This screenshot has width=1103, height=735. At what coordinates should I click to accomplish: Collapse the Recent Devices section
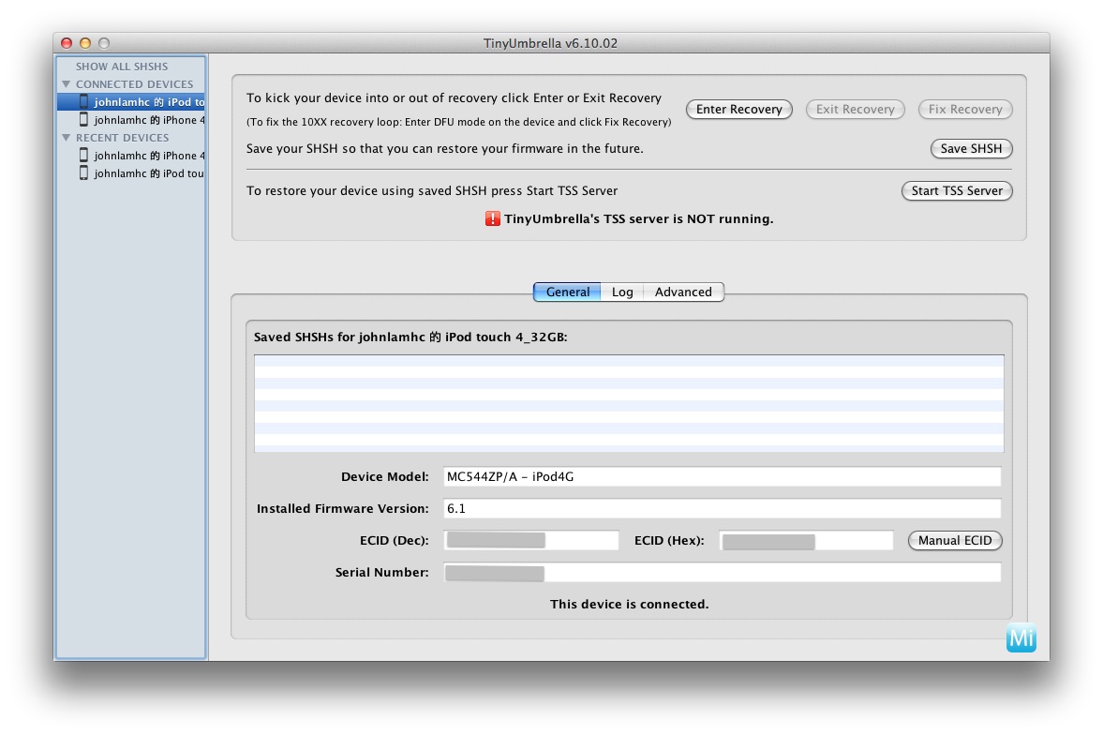coord(67,138)
